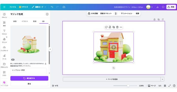This screenshot has width=177, height=92.
Task: Open the user profile avatar
Action: pos(148,7)
